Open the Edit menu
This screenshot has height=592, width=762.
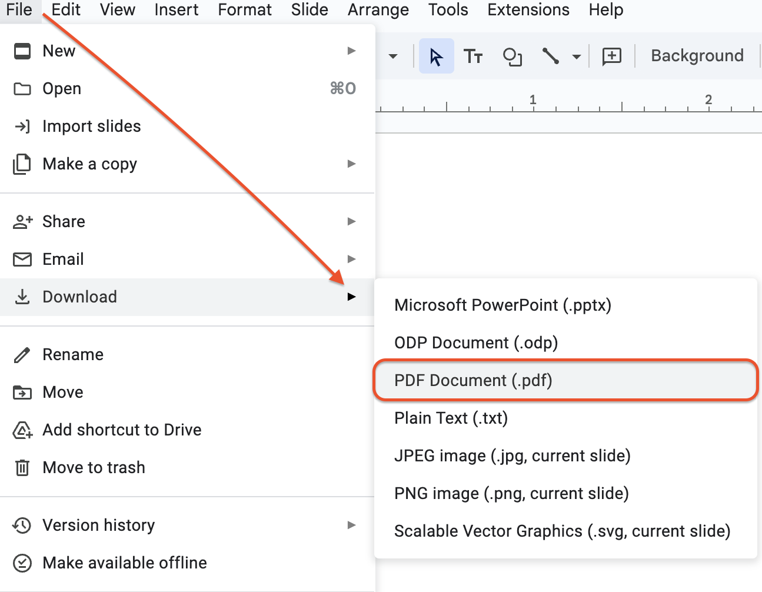coord(66,9)
